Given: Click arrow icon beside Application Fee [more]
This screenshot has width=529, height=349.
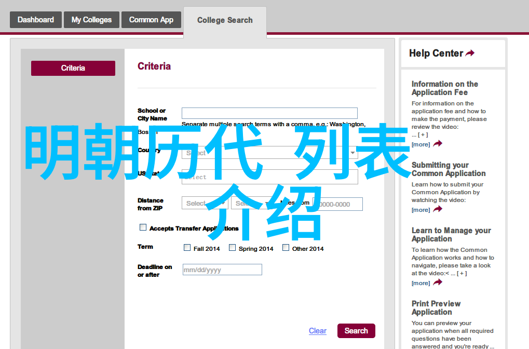Looking at the screenshot, I should tap(438, 144).
